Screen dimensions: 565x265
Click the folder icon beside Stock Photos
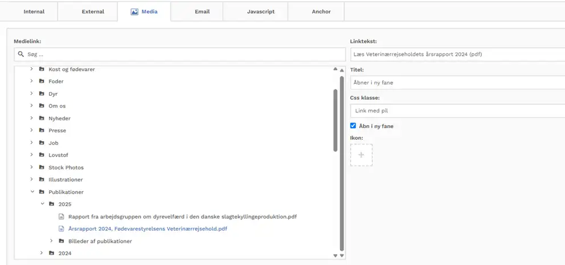42,168
